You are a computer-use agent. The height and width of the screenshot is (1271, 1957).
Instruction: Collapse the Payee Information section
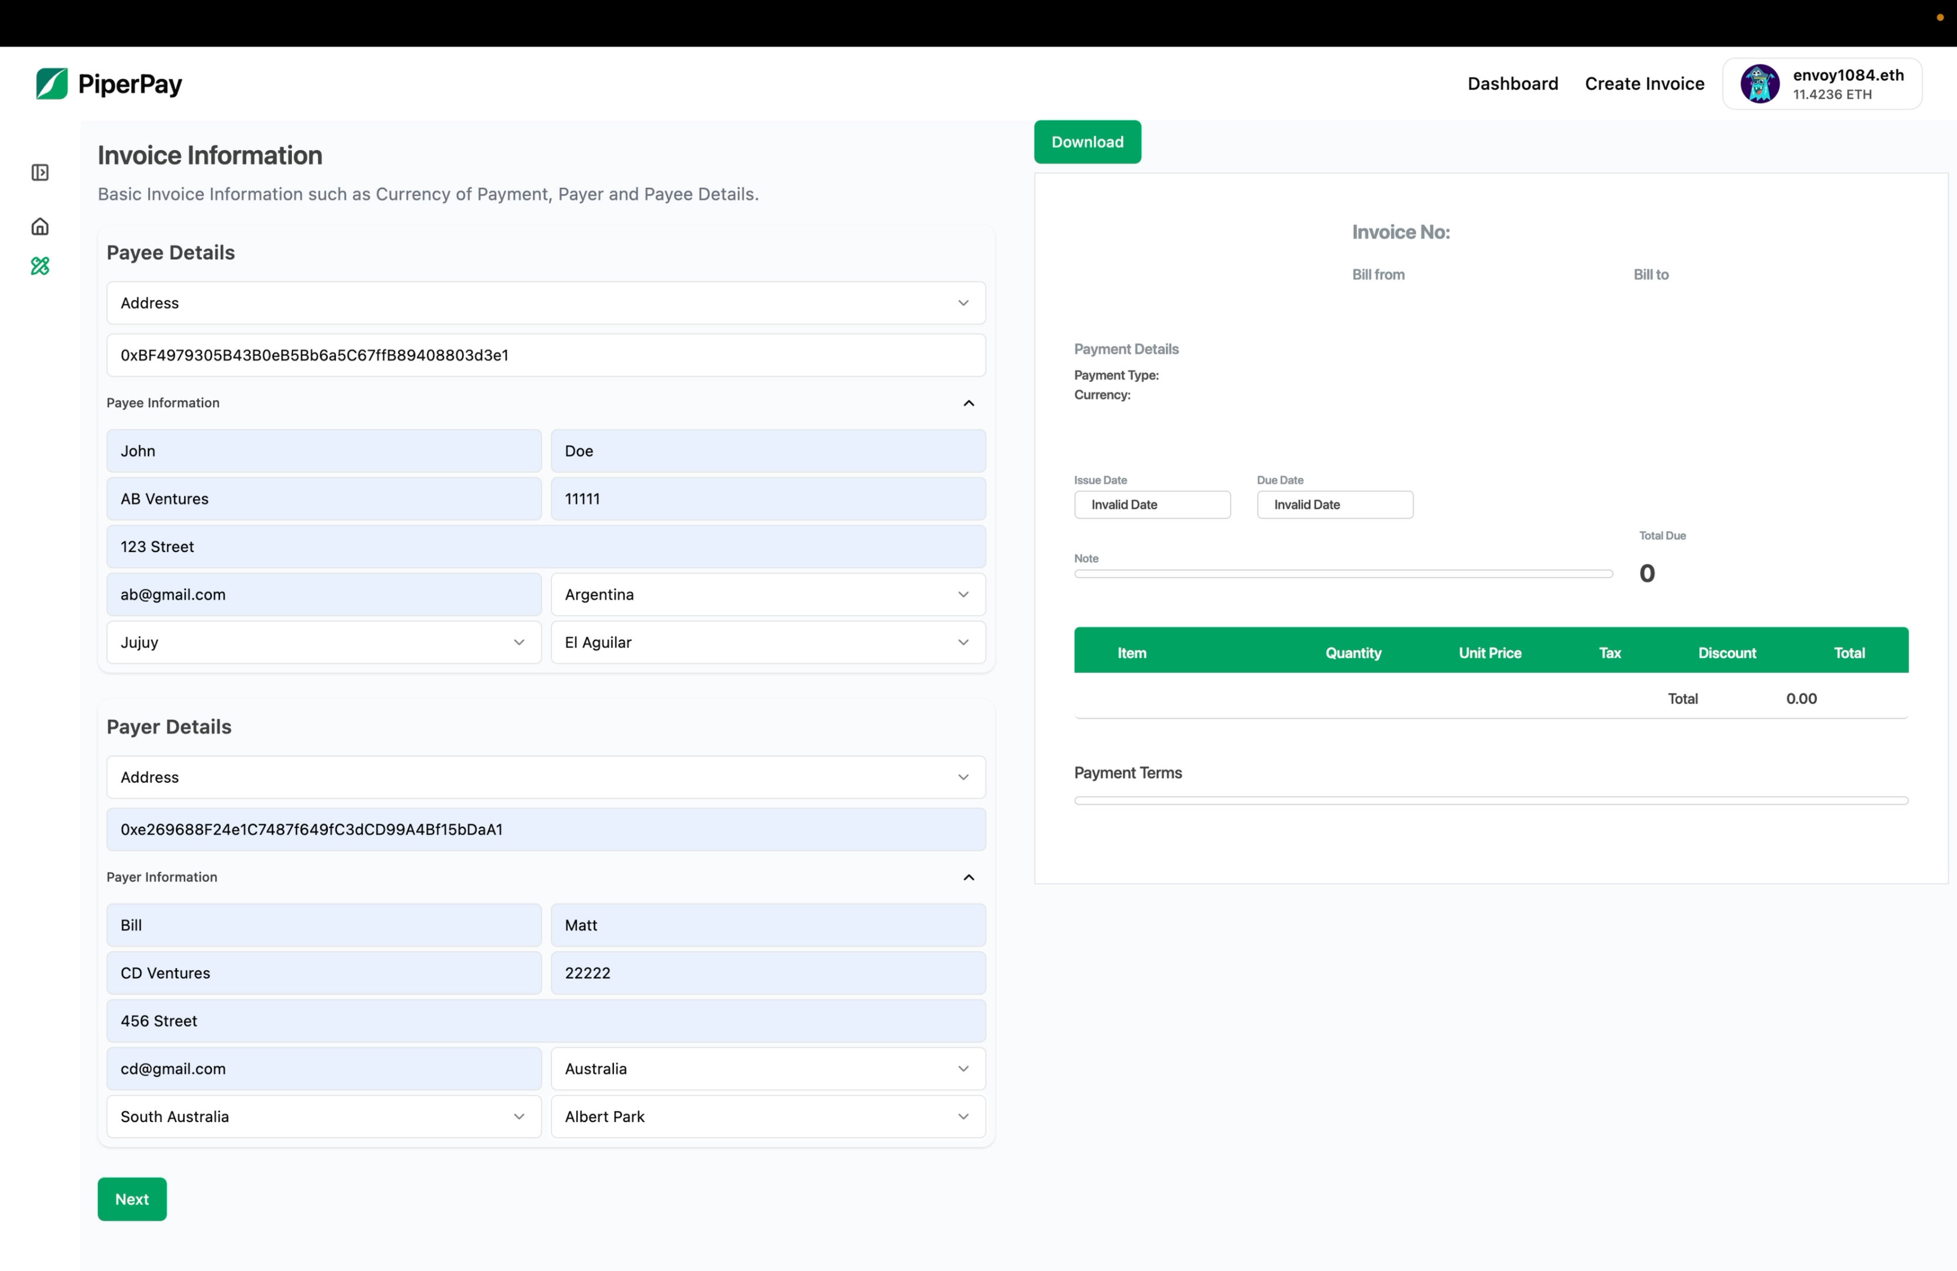969,403
